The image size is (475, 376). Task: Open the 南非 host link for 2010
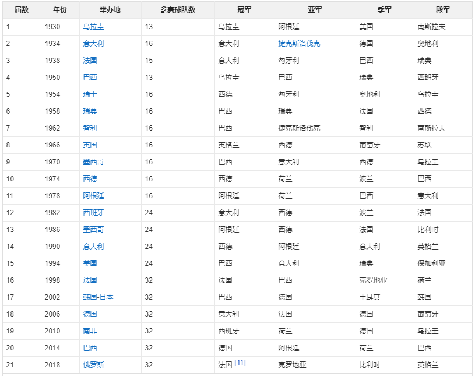(x=90, y=331)
